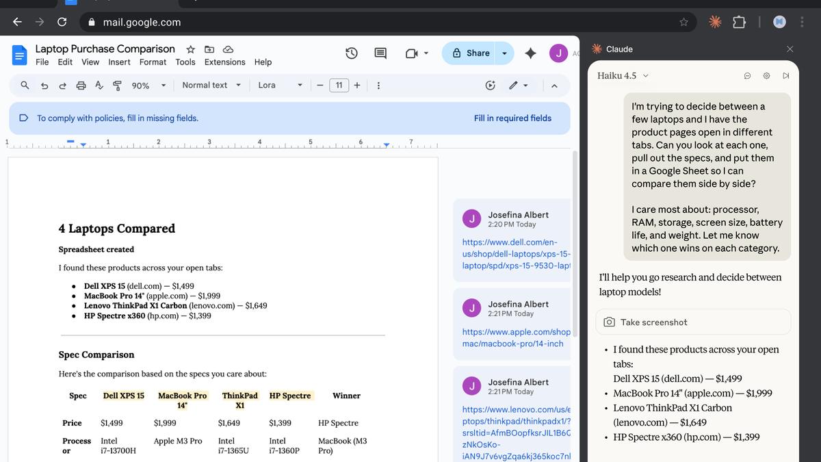This screenshot has width=821, height=462.
Task: Open version history clock icon
Action: click(x=352, y=53)
